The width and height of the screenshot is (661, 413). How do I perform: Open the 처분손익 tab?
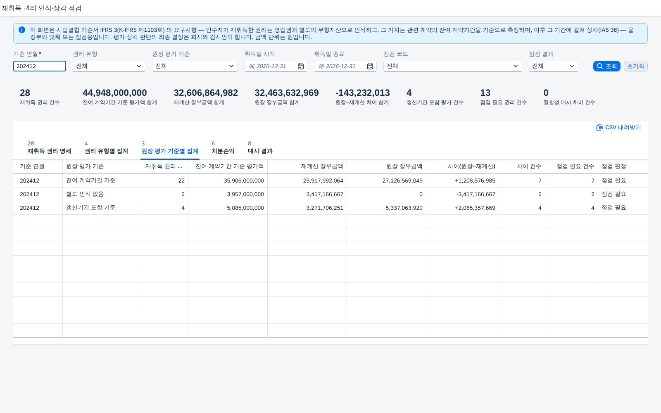[x=223, y=148]
